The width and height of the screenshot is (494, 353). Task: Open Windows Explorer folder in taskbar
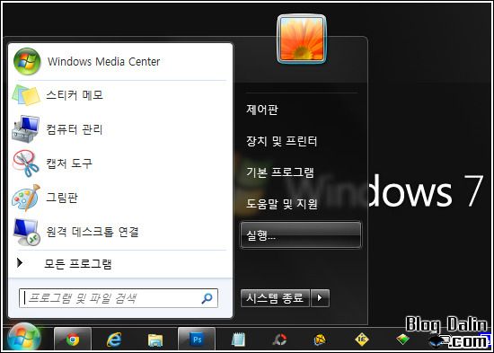(x=155, y=340)
